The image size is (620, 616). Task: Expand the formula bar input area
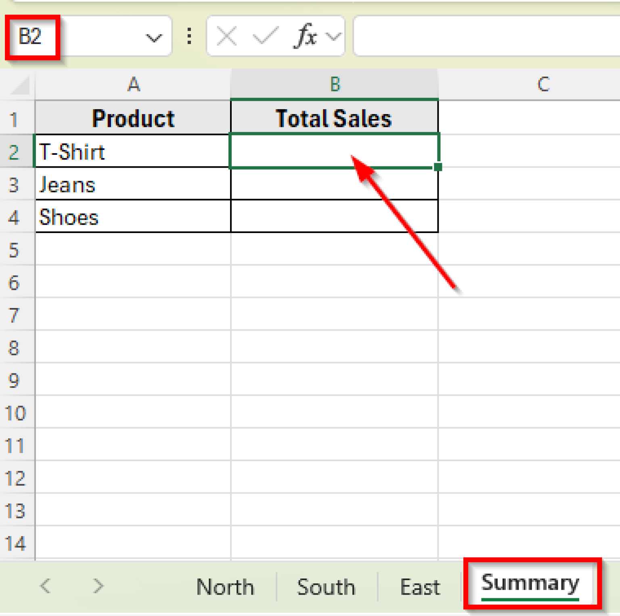(484, 36)
